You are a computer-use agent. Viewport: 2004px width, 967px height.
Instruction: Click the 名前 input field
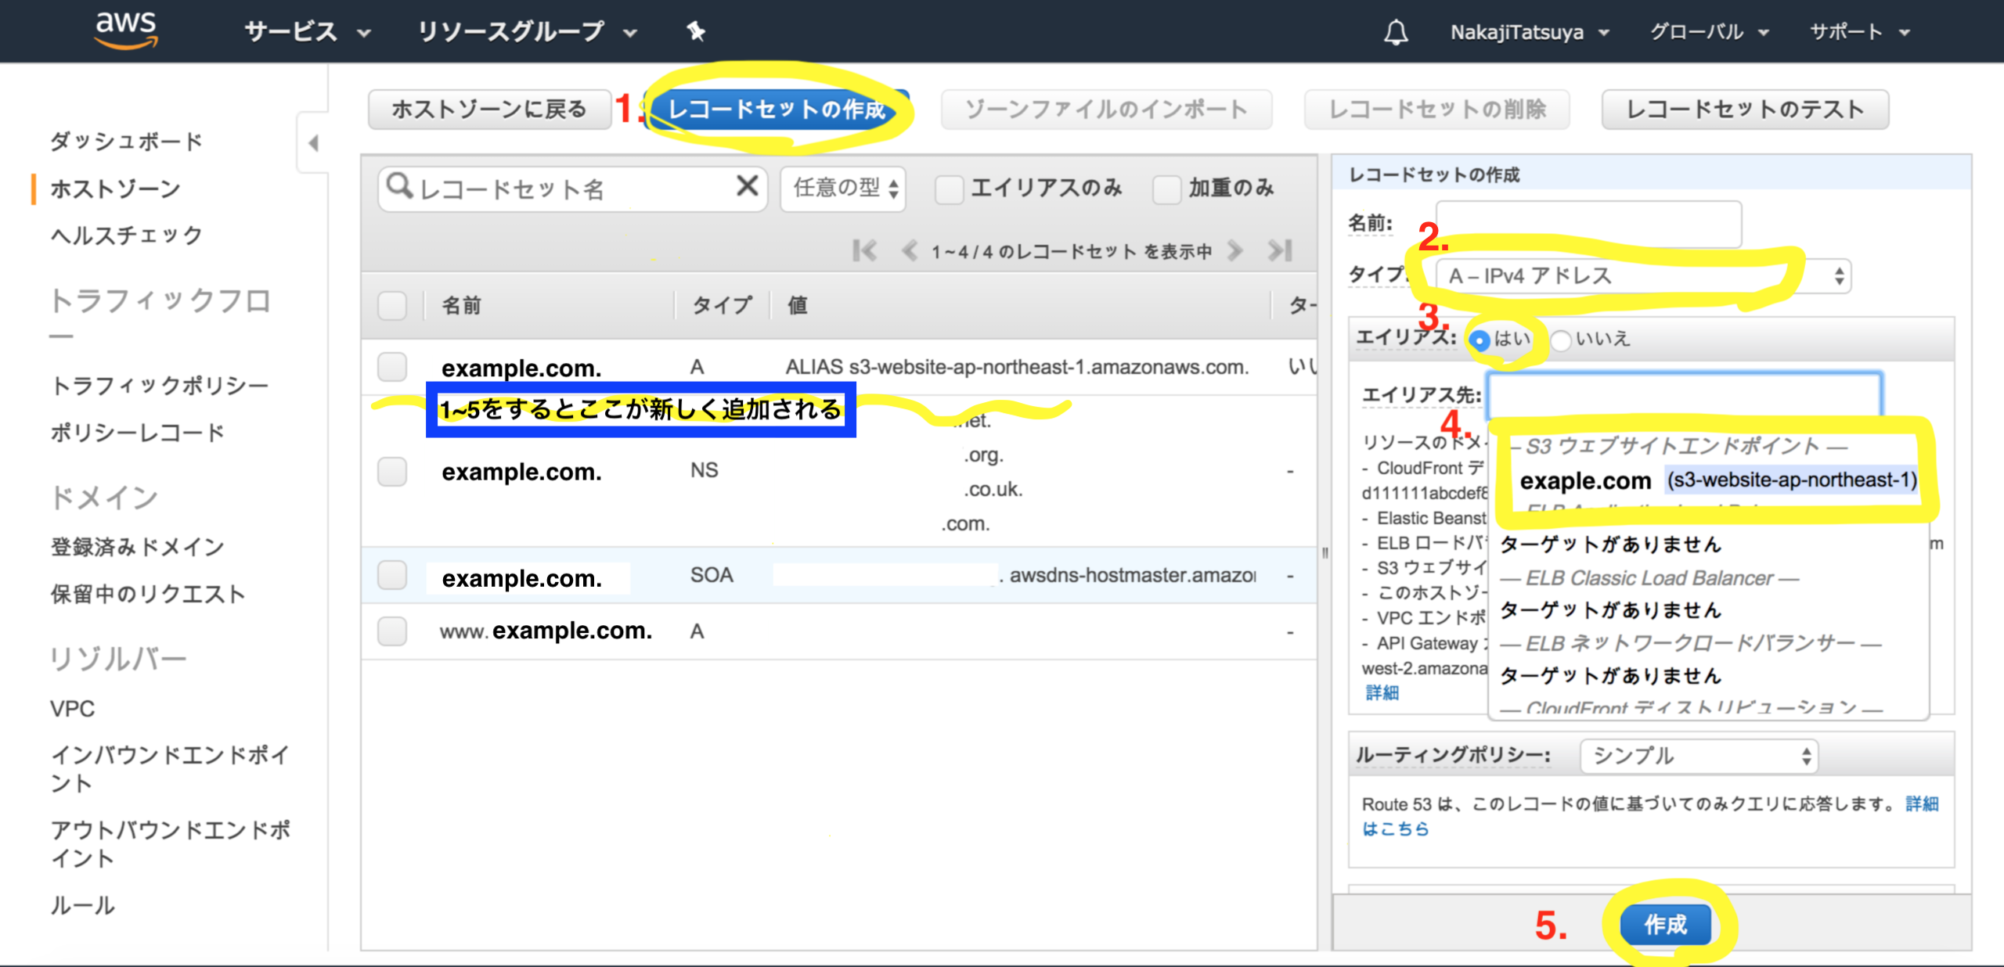(x=1588, y=224)
